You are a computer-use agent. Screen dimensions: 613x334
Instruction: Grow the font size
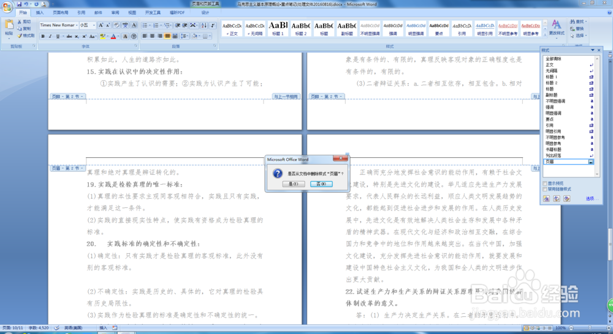pyautogui.click(x=101, y=25)
